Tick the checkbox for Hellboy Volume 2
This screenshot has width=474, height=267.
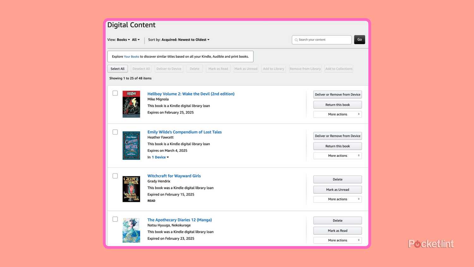tap(115, 93)
